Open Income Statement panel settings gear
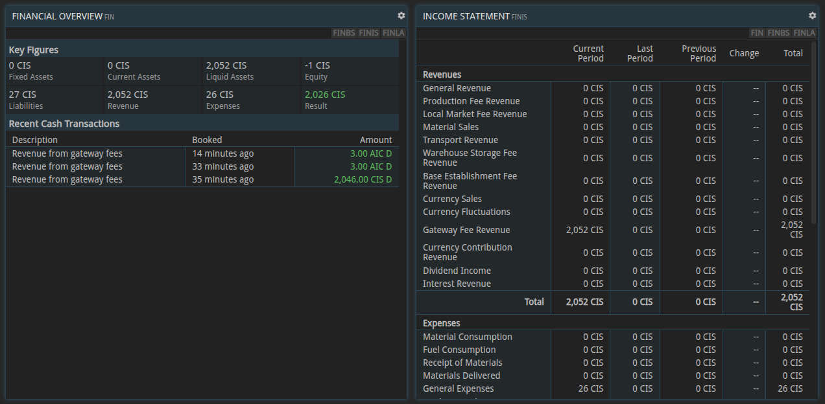Image resolution: width=825 pixels, height=404 pixels. [x=812, y=16]
